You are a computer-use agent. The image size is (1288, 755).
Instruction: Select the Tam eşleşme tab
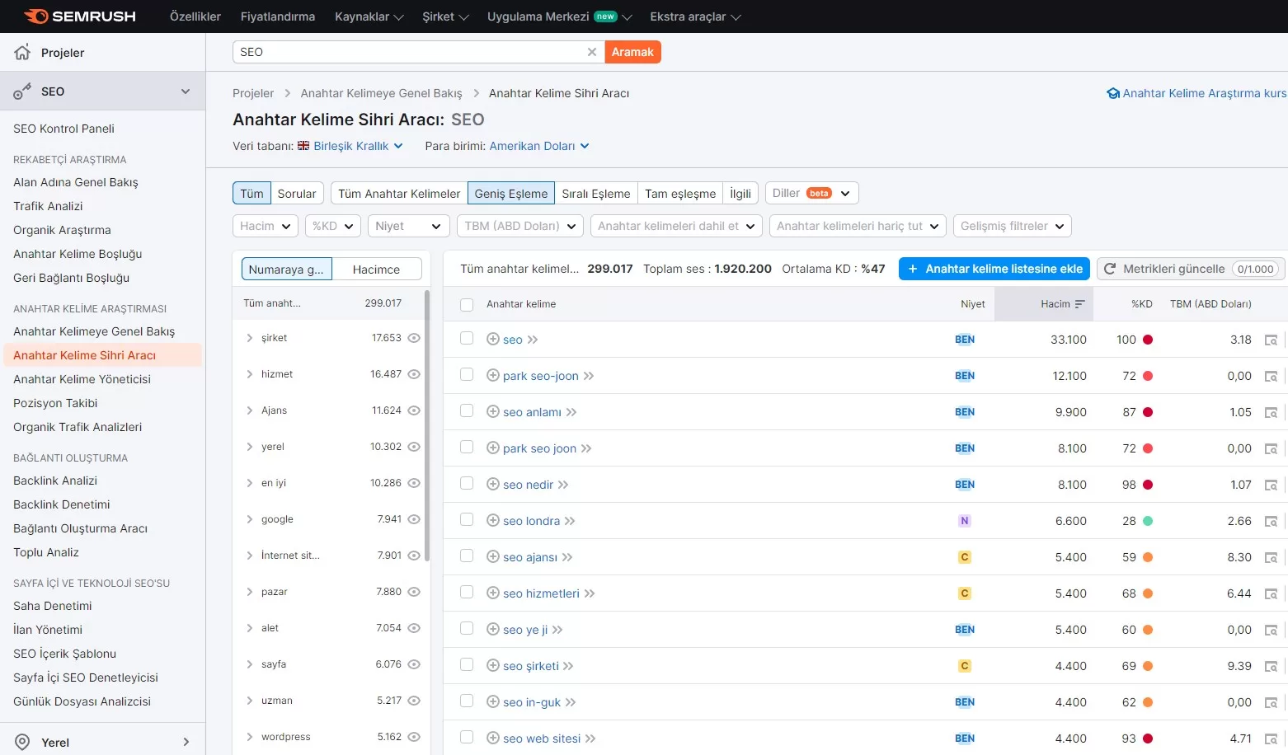[x=680, y=193]
